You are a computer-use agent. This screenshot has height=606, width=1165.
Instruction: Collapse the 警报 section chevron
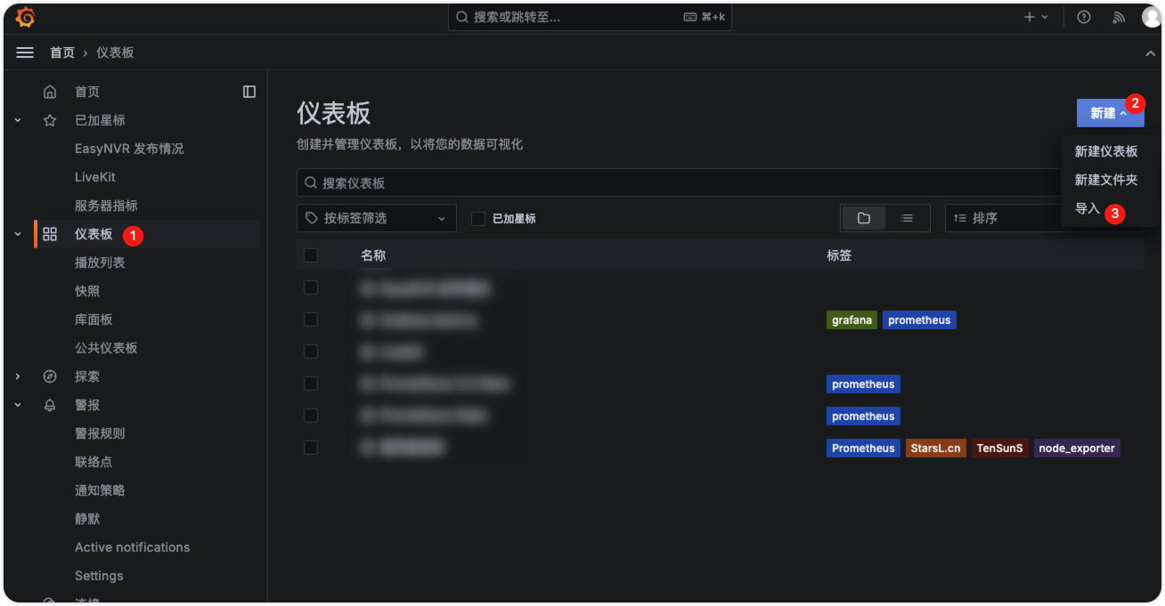(18, 405)
